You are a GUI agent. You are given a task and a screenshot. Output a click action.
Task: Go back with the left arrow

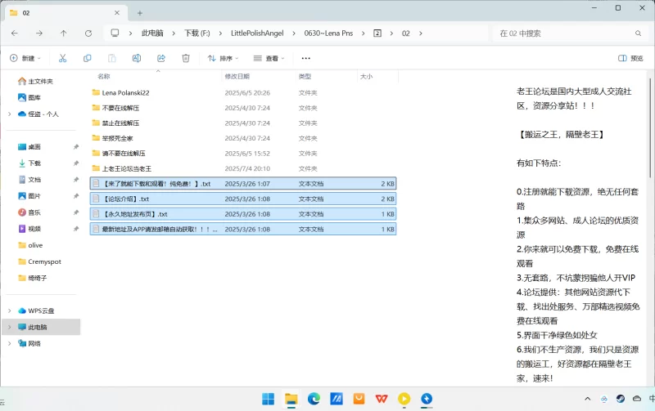click(15, 34)
